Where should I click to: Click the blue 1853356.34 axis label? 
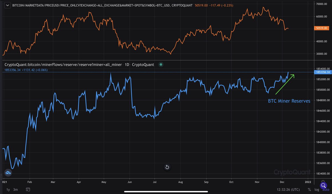pyautogui.click(x=322, y=72)
